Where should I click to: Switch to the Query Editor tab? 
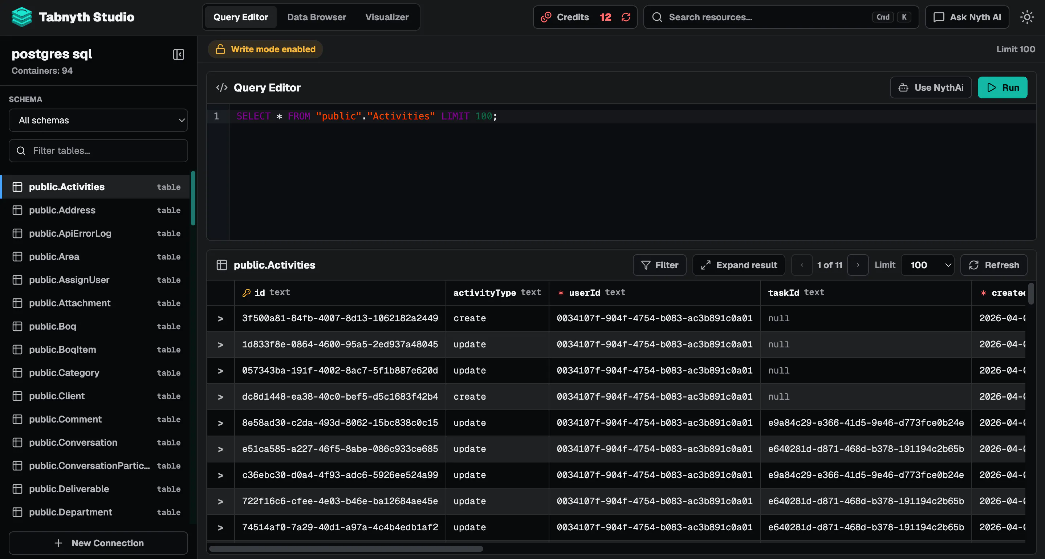point(241,17)
